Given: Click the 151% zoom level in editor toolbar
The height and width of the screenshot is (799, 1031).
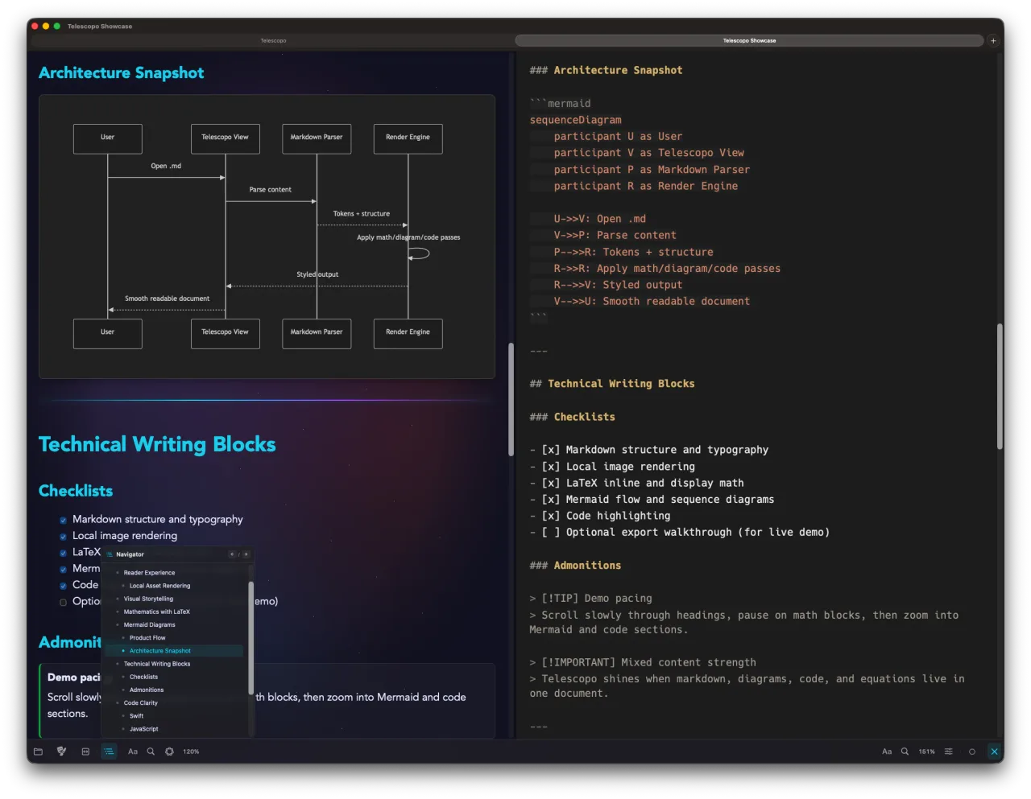Looking at the screenshot, I should tap(927, 752).
